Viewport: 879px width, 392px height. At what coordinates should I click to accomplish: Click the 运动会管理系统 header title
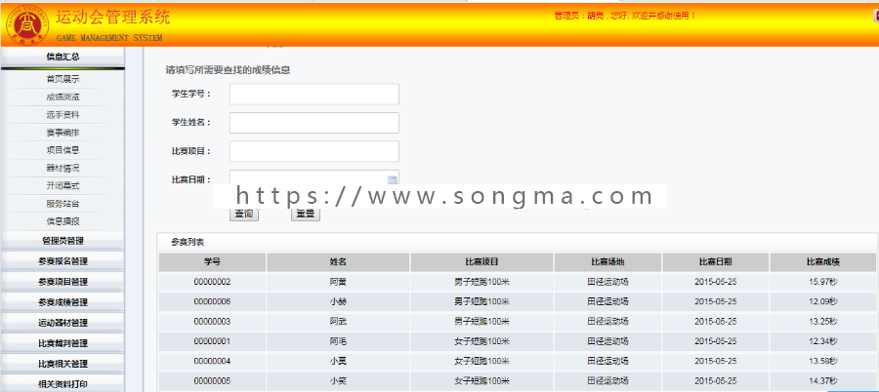pos(112,18)
